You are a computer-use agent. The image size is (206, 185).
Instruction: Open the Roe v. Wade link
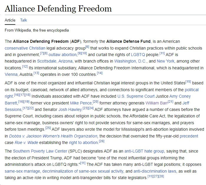click(x=27, y=143)
